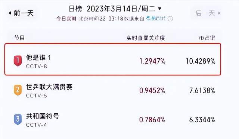Select the red rank 1 badge
This screenshot has width=239, height=139.
pos(18,61)
